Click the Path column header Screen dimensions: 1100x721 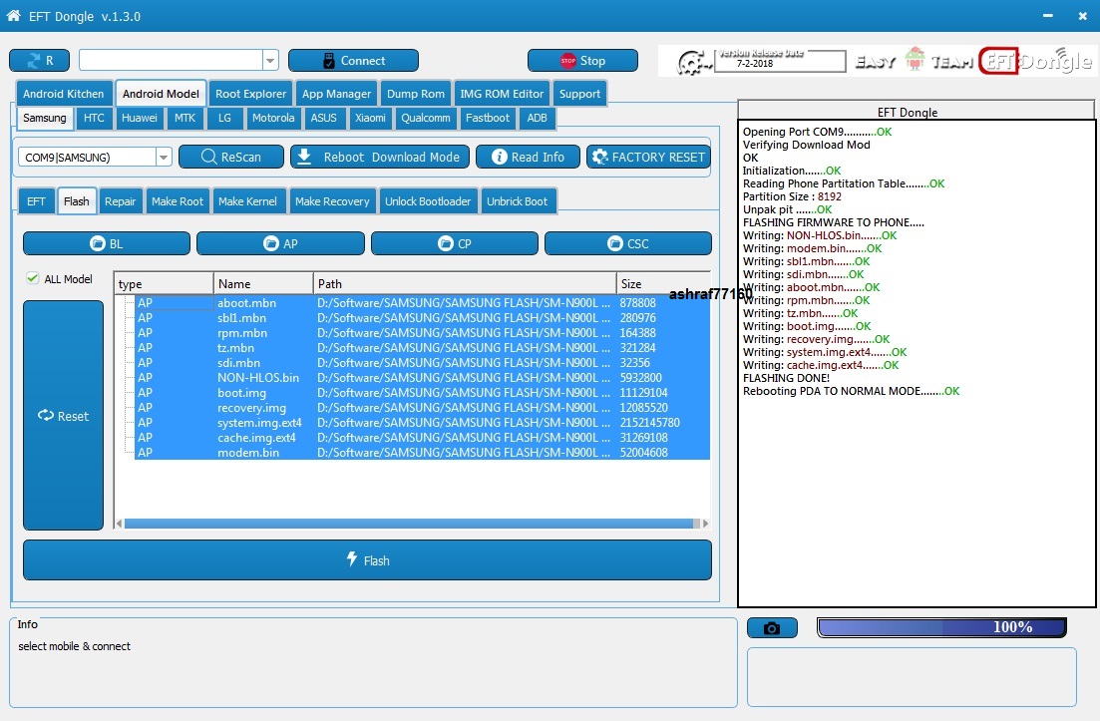tap(465, 283)
